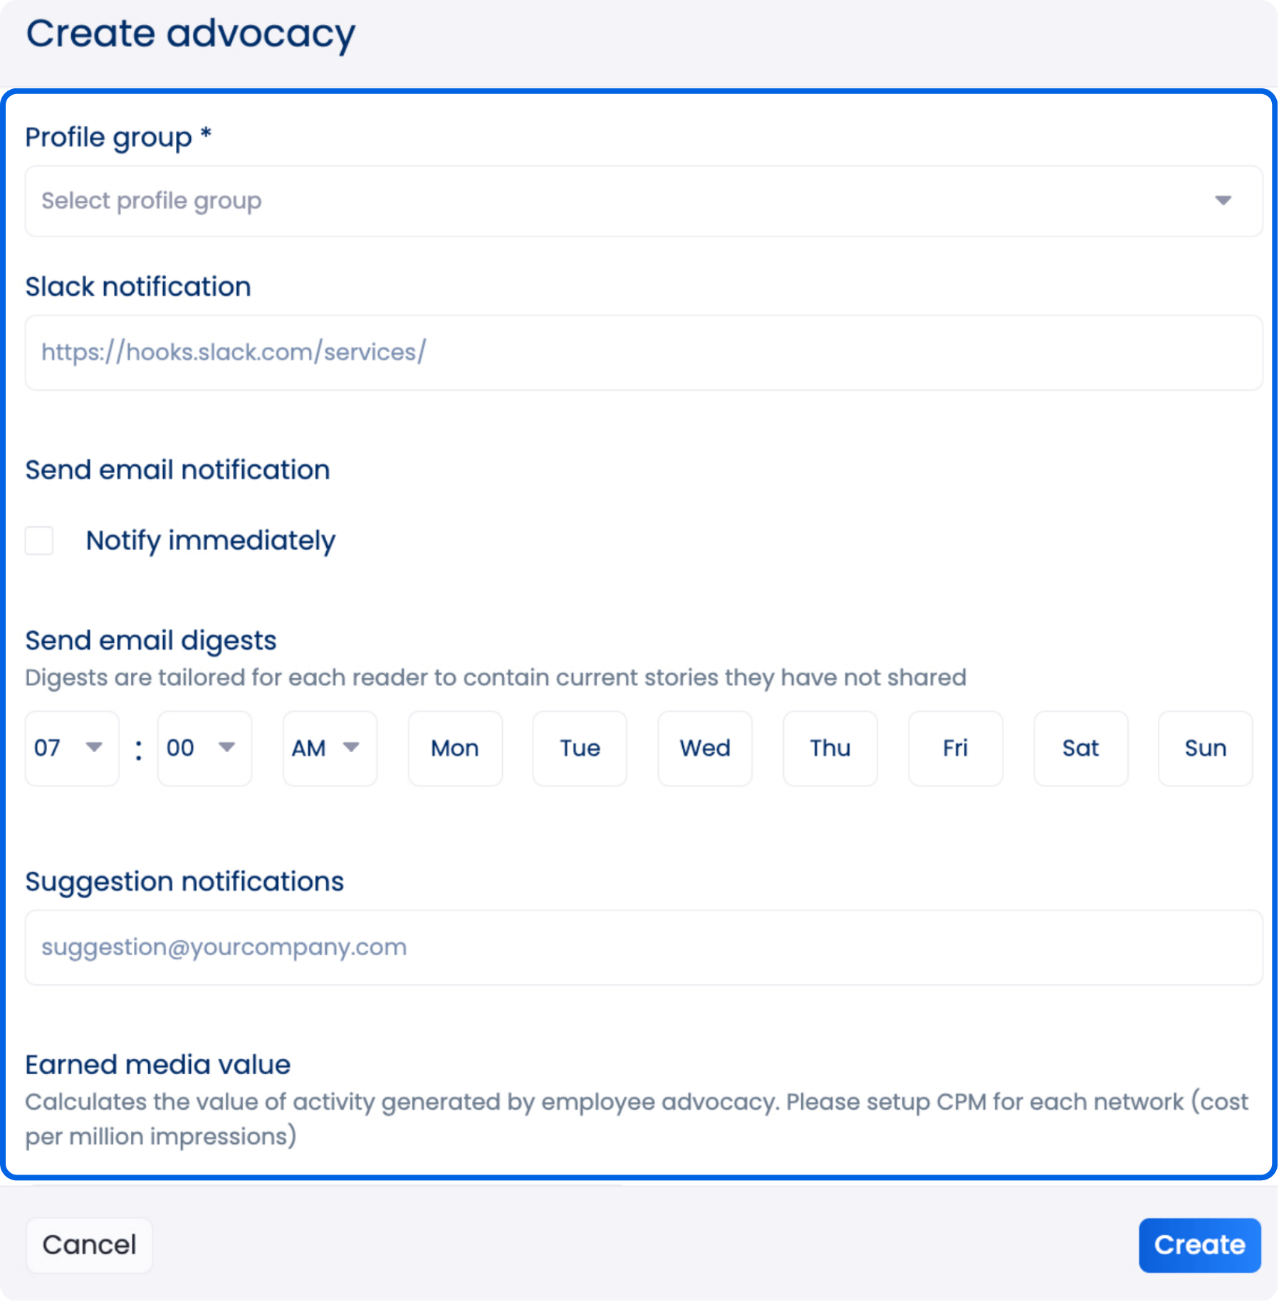The height and width of the screenshot is (1302, 1279).
Task: Enable the Notify immediately checkbox
Action: [39, 541]
